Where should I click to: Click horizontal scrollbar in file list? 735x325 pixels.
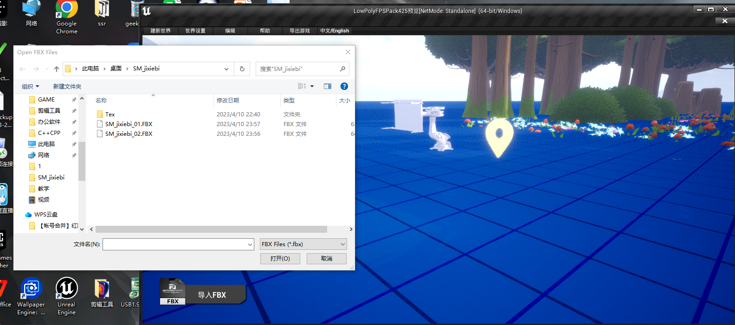click(211, 229)
